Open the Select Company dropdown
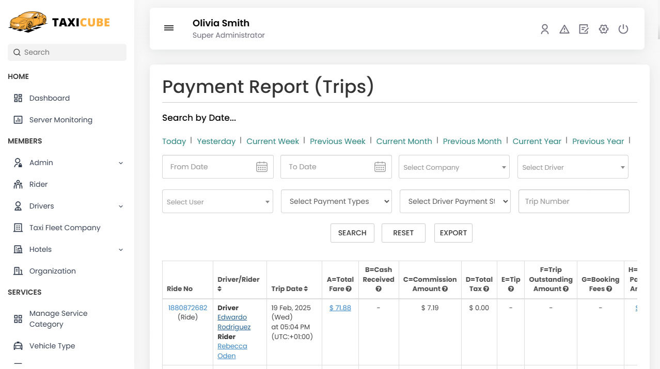 click(x=453, y=167)
